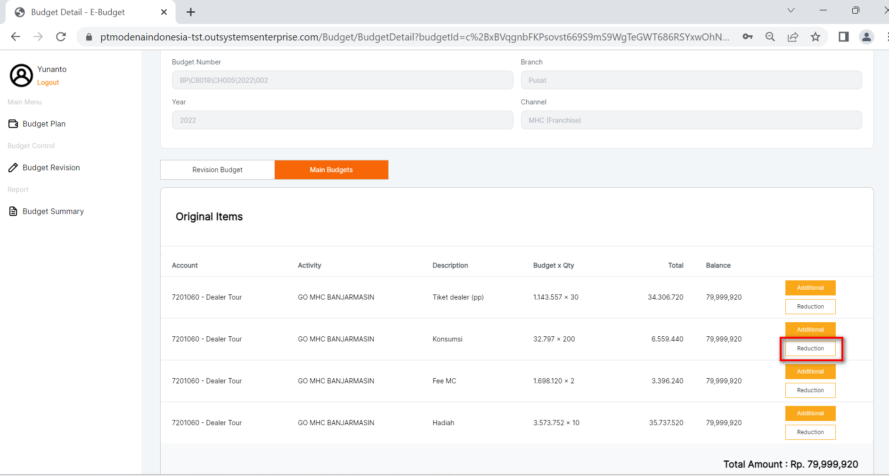Open Budget Plan in sidebar

[44, 124]
